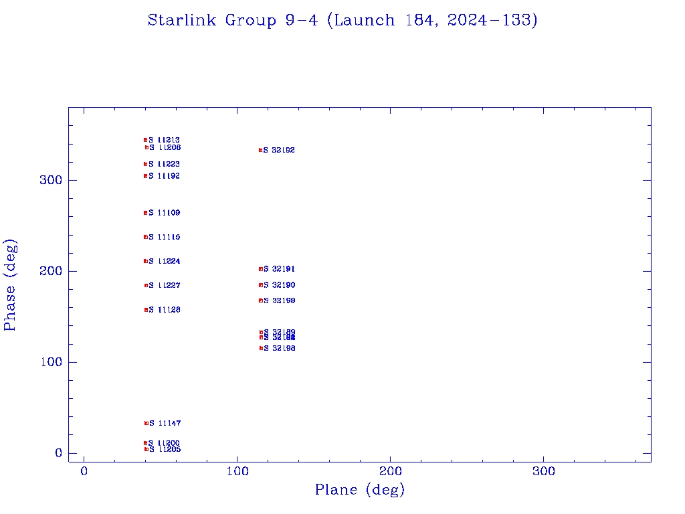The image size is (685, 514).
Task: Click the 'S 11200' satellite label
Action: pyautogui.click(x=165, y=443)
